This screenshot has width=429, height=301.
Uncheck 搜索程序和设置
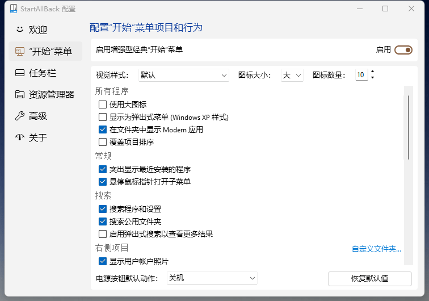103,209
